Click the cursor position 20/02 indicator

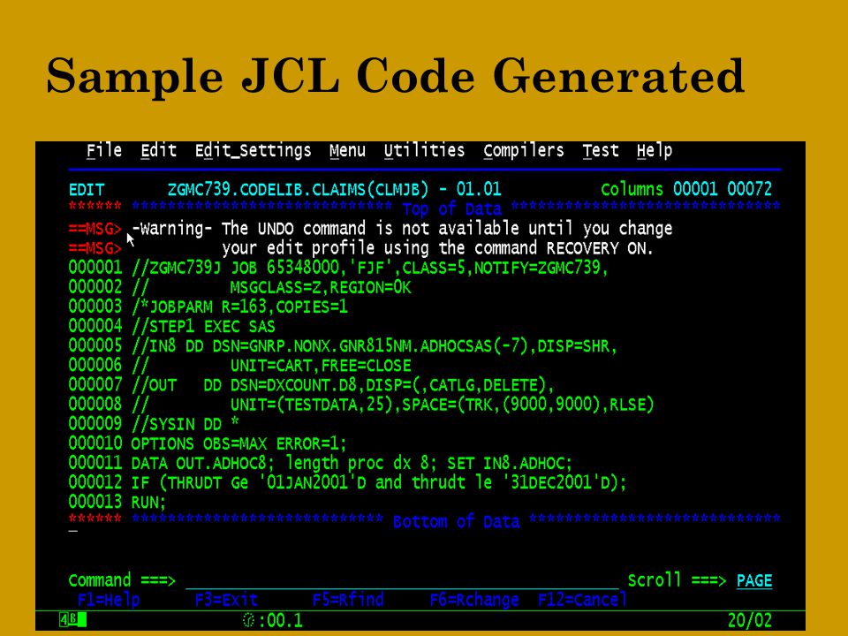coord(750,620)
